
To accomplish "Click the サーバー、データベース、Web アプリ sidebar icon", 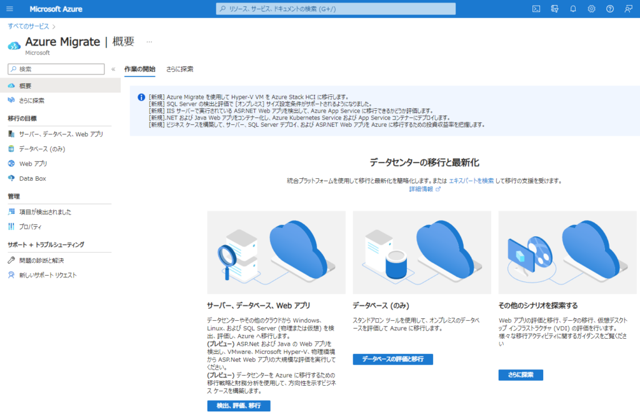I will click(11, 134).
